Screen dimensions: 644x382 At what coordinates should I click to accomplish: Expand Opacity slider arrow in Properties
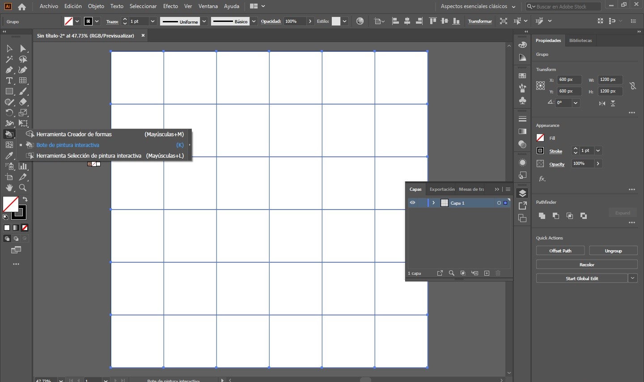point(598,164)
